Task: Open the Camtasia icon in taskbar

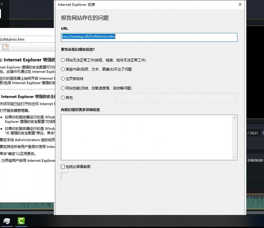Action: coord(21,221)
